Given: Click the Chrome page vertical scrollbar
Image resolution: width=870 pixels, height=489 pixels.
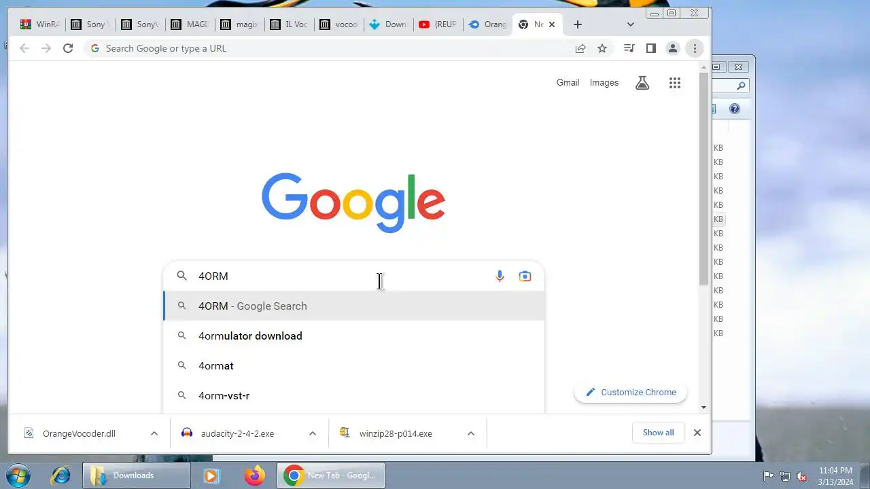Looking at the screenshot, I should click(703, 178).
